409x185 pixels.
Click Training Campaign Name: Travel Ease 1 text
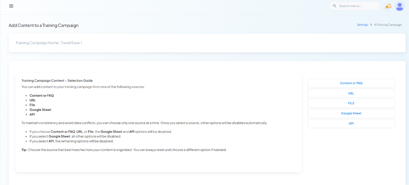pyautogui.click(x=49, y=43)
